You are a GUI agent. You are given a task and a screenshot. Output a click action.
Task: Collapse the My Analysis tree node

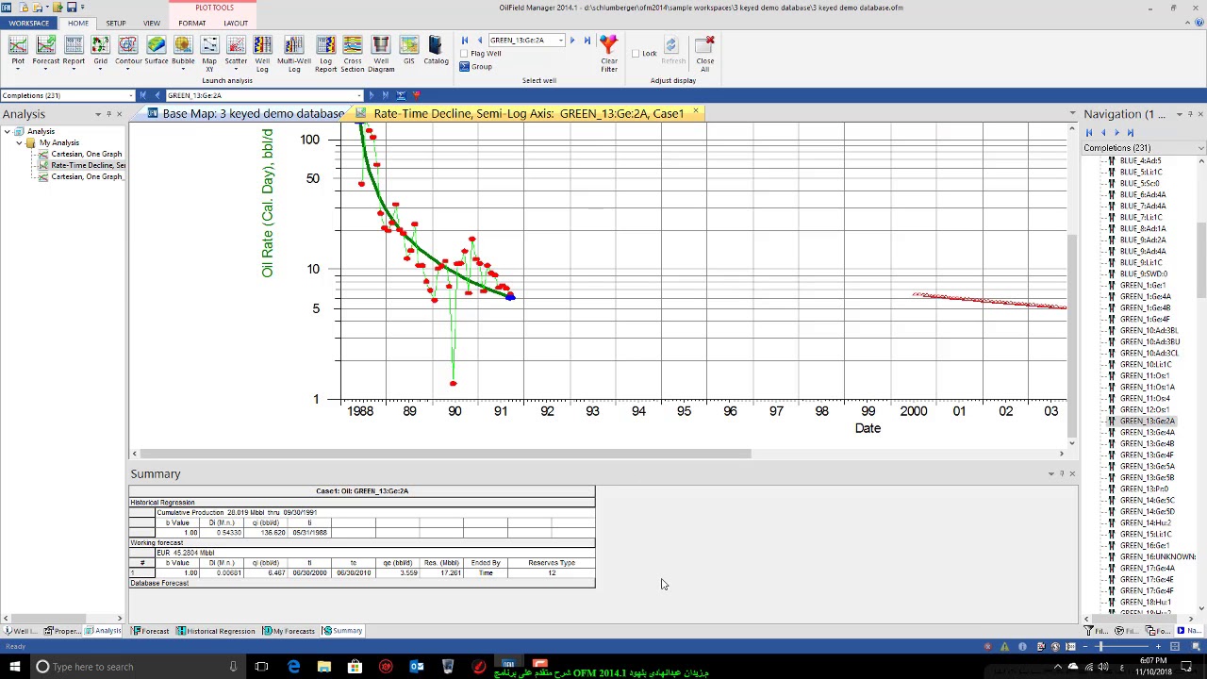point(19,142)
